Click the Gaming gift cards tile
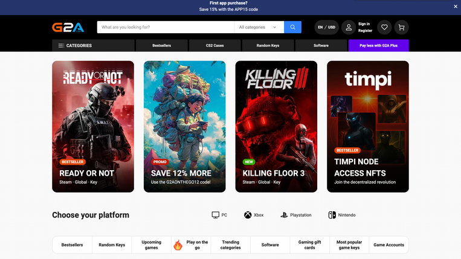 (309, 245)
